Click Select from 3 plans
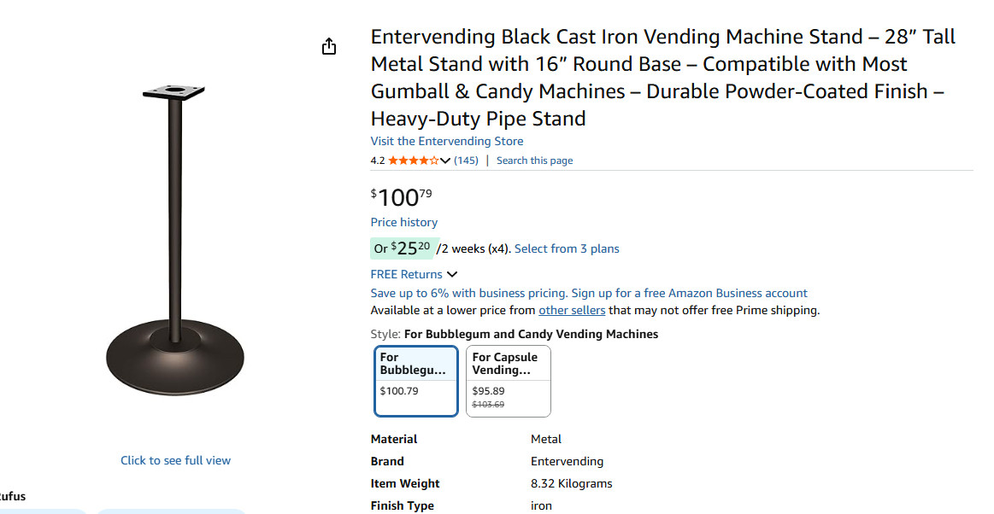Screen dimensions: 994x514 click(x=567, y=248)
